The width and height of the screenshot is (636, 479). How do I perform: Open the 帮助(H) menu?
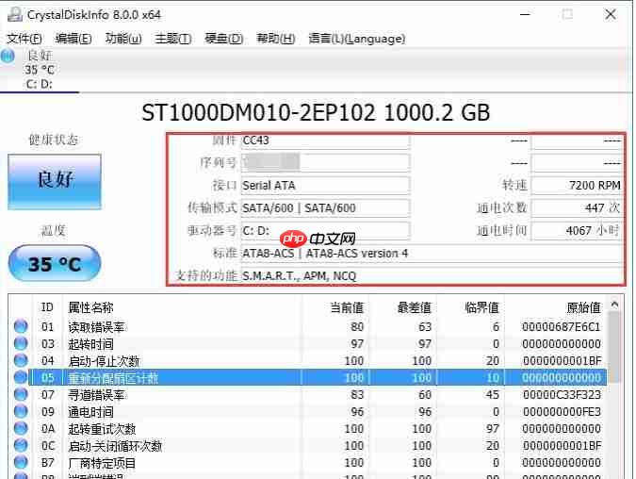[x=275, y=39]
